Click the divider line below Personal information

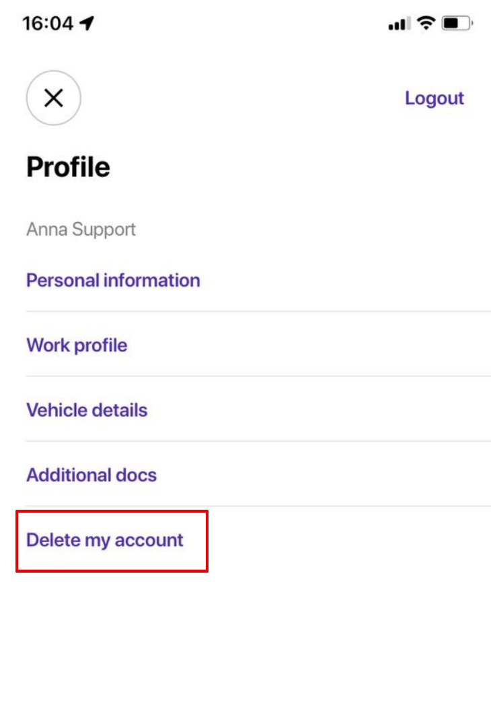pos(258,311)
